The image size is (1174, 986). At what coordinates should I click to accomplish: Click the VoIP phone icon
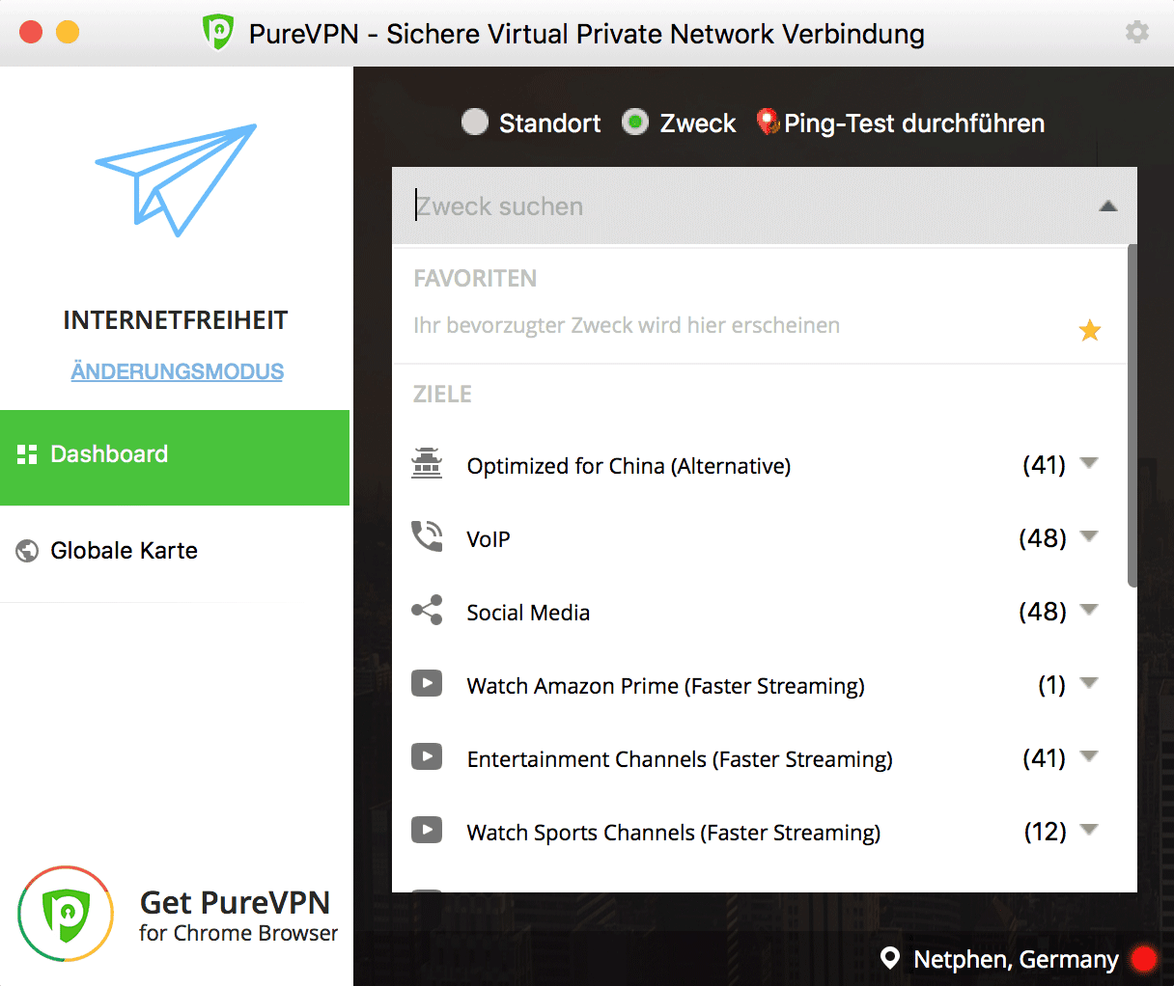(427, 536)
